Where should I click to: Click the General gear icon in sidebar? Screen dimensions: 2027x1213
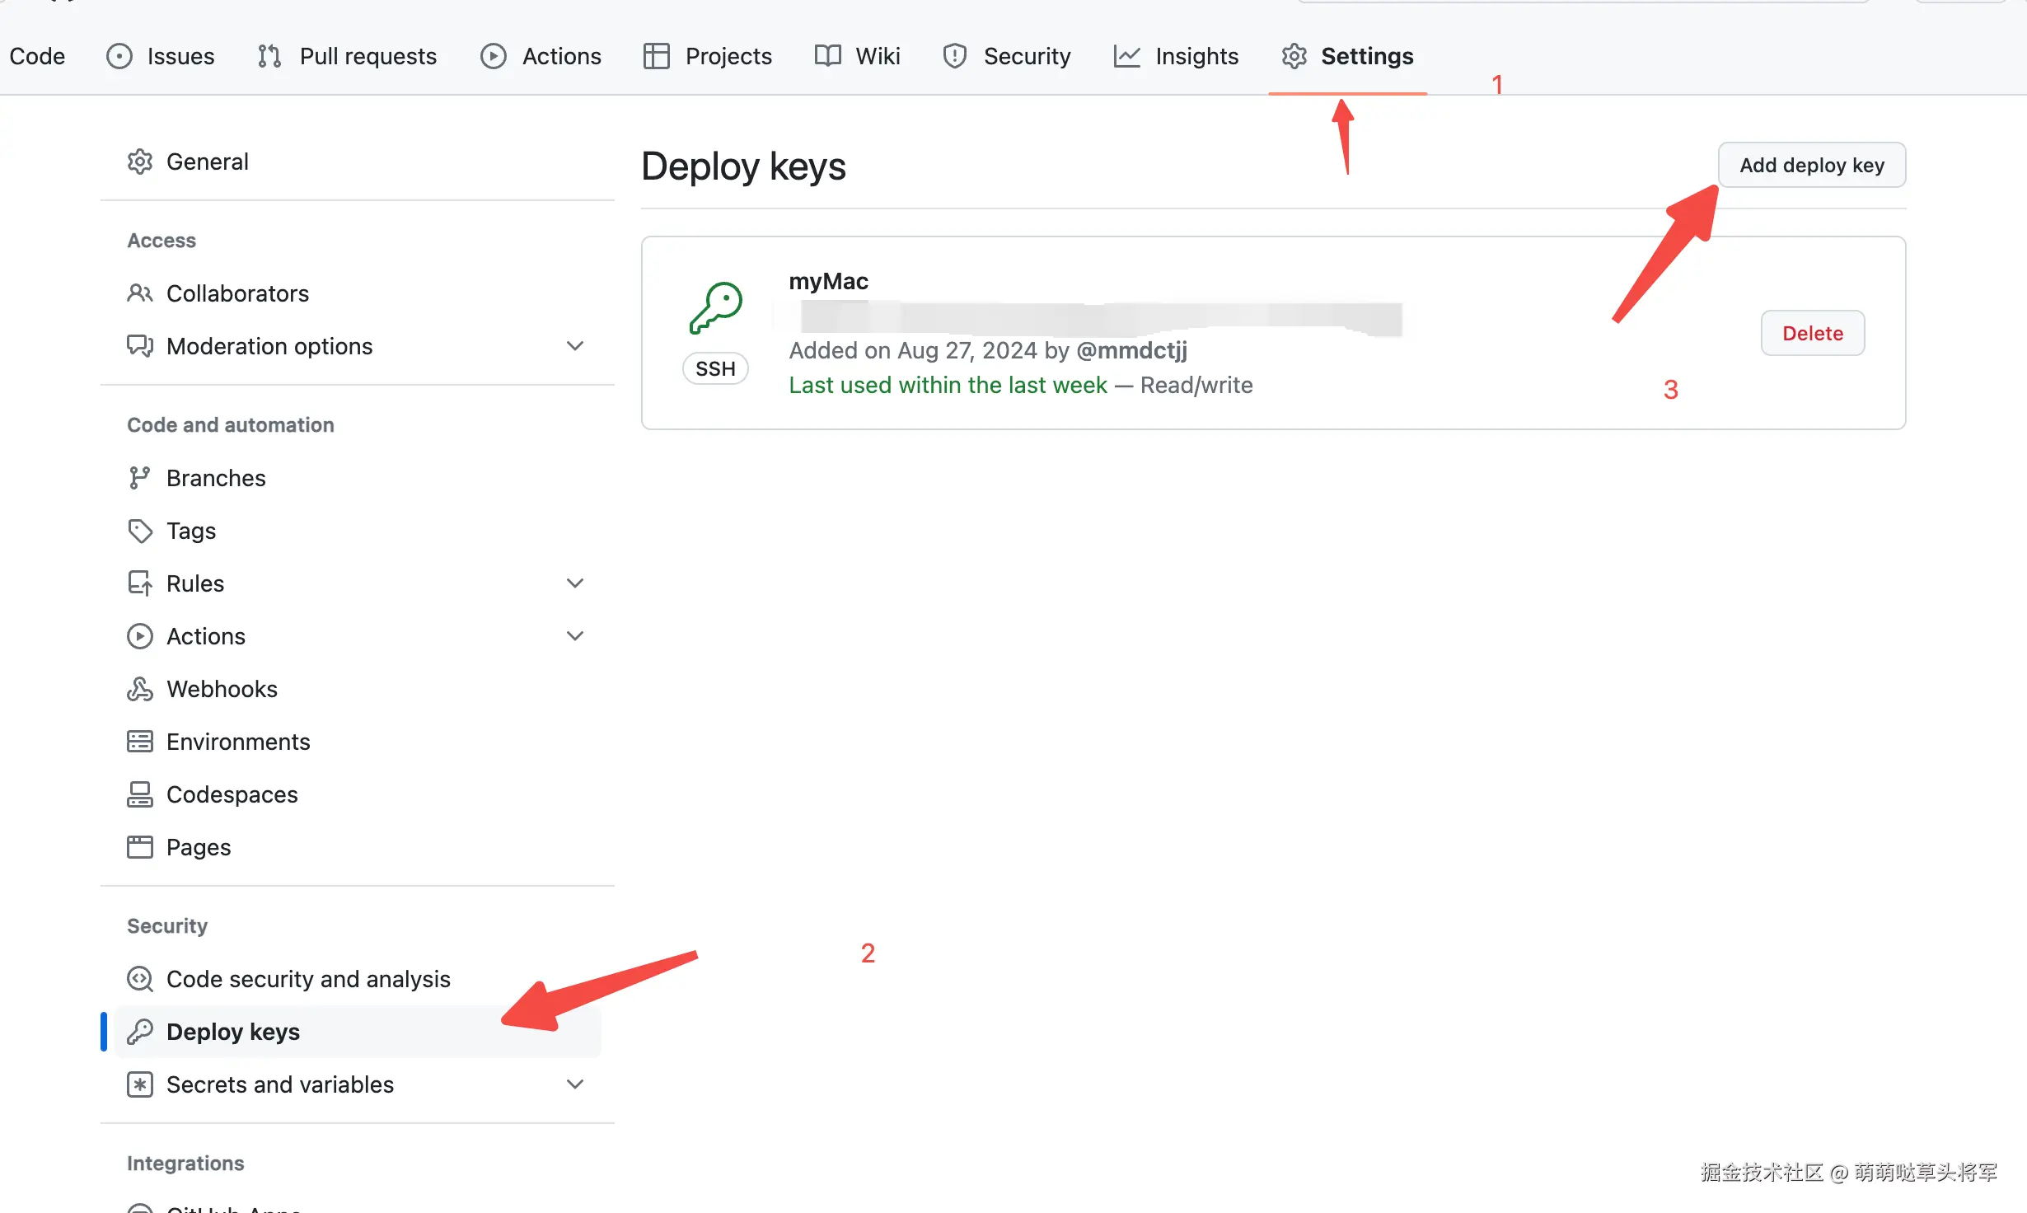click(x=139, y=162)
